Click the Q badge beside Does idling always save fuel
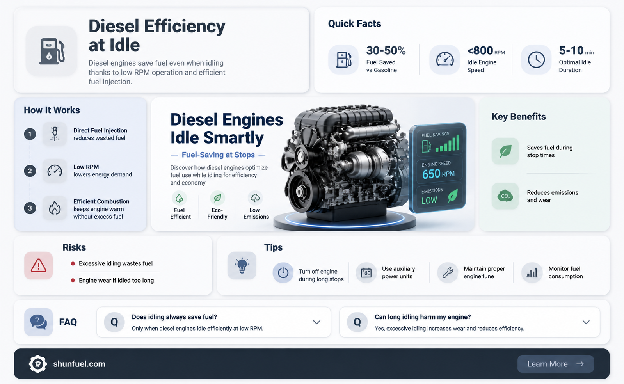The height and width of the screenshot is (384, 624). coord(114,322)
